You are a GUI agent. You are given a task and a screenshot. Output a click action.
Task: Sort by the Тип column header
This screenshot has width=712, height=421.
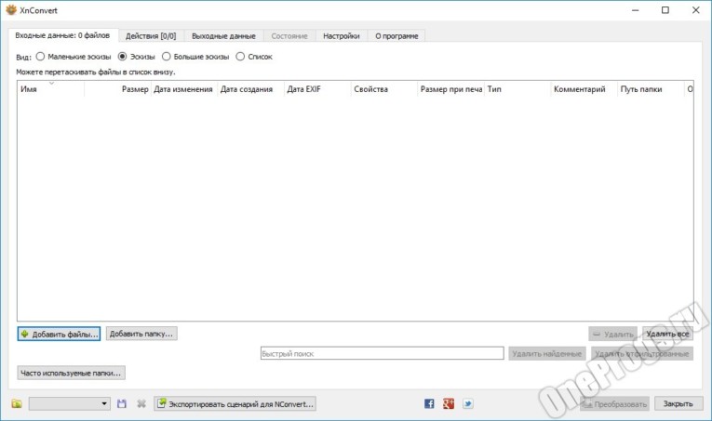pos(517,89)
